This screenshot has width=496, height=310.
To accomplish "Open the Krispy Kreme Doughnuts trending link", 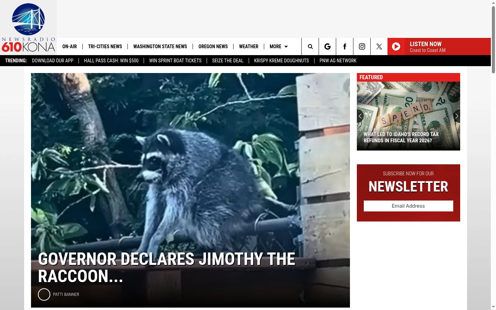I will click(281, 61).
